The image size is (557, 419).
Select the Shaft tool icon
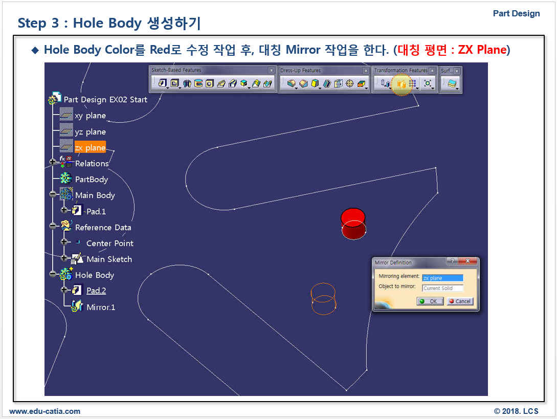pos(187,83)
